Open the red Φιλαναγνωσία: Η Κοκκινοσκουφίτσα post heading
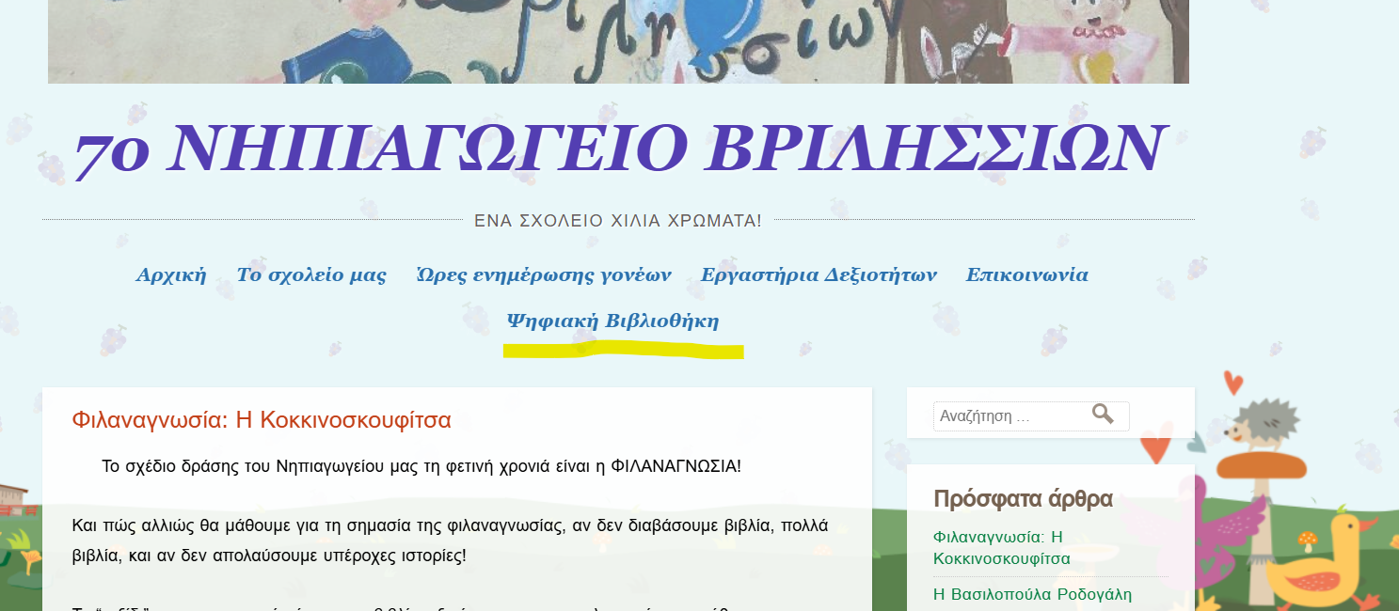1399x611 pixels. pos(262,420)
